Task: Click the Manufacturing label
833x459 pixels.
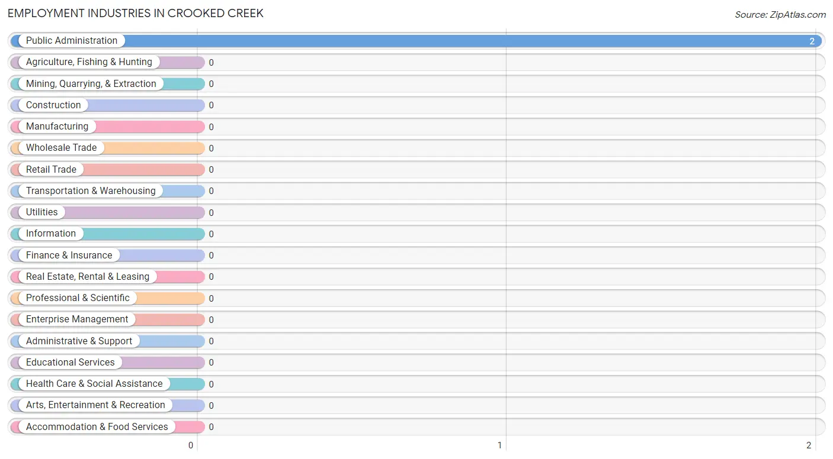Action: 57,127
